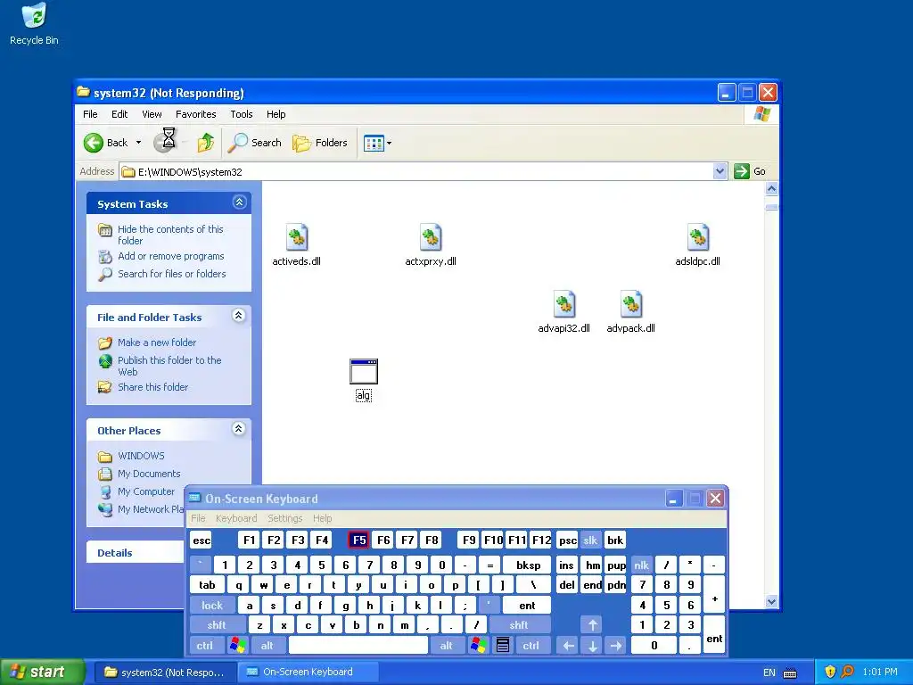Click Publish this folder to the Web

point(169,366)
